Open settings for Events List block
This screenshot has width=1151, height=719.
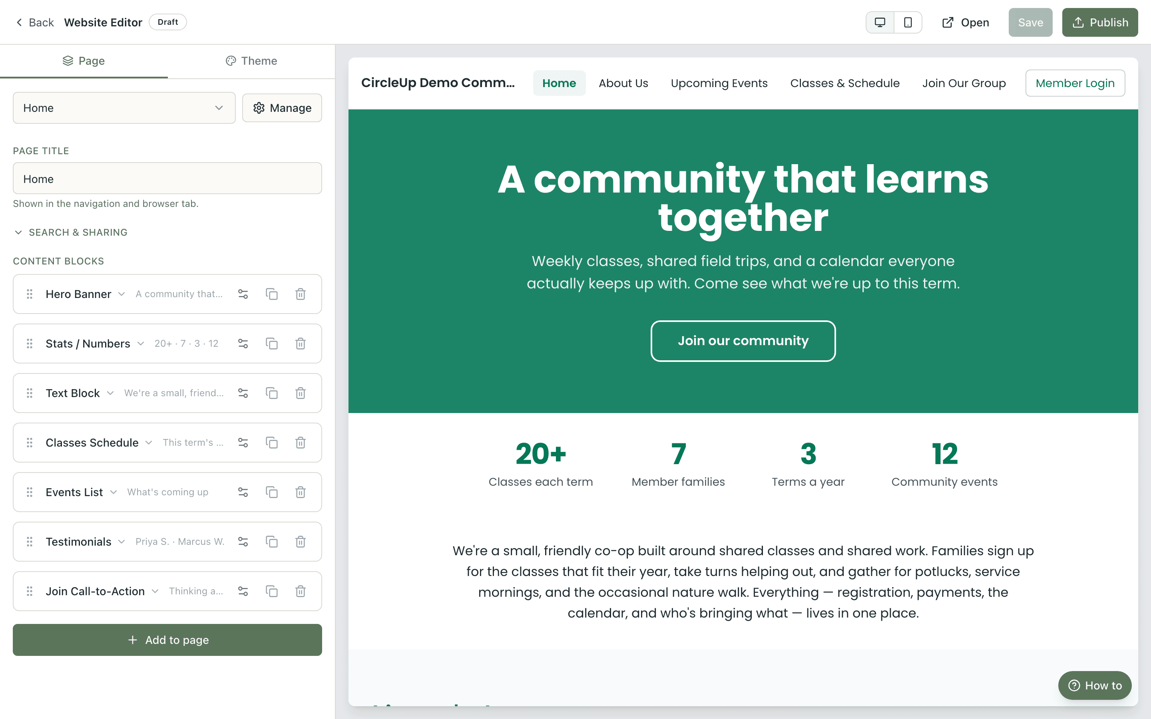[x=243, y=492]
